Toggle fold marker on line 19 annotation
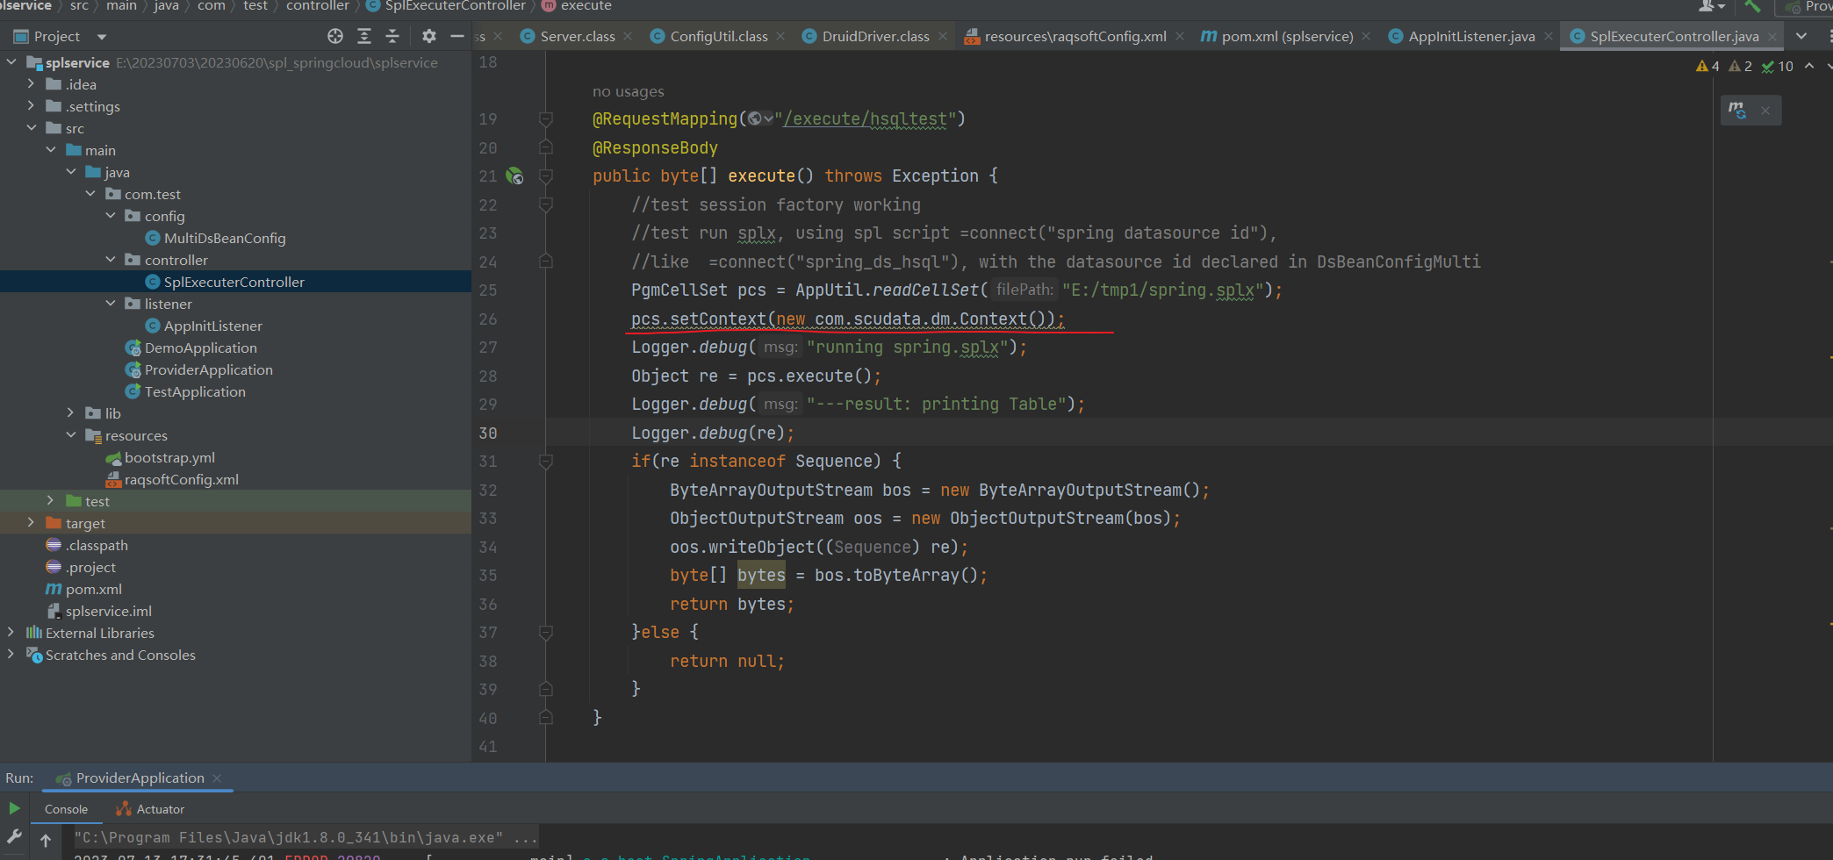1833x860 pixels. tap(545, 119)
